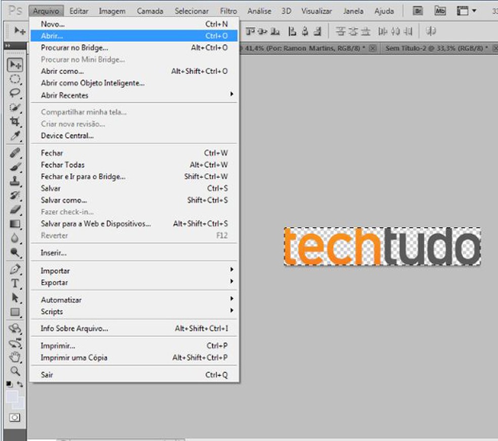498x441 pixels.
Task: Expand the Exportar submenu
Action: coord(134,283)
